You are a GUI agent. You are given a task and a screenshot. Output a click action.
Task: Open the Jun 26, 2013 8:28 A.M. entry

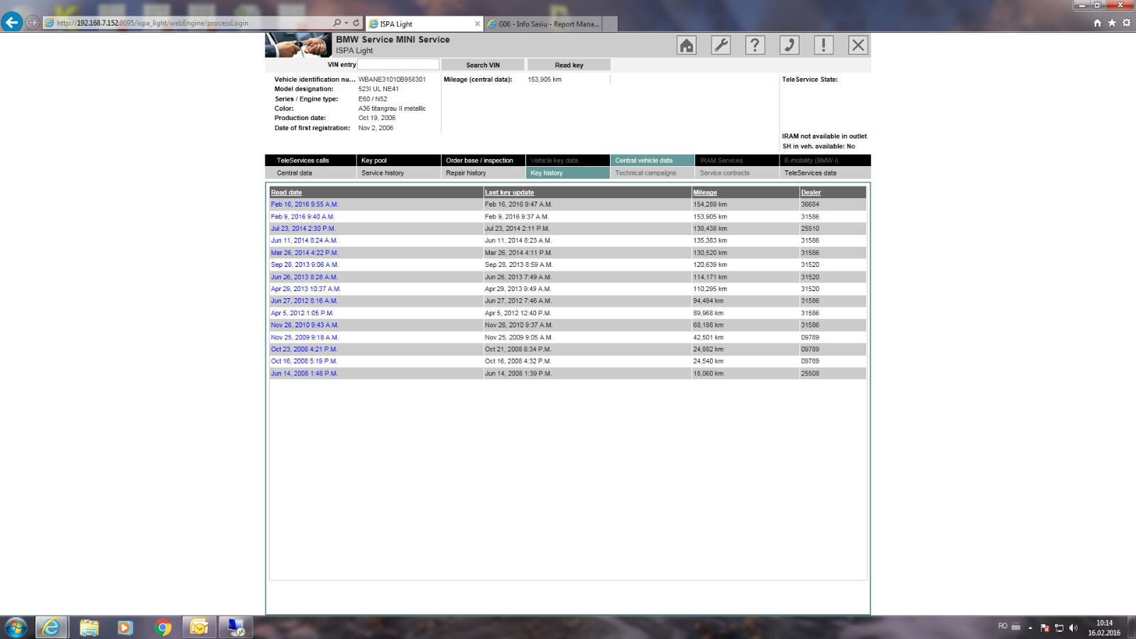304,277
